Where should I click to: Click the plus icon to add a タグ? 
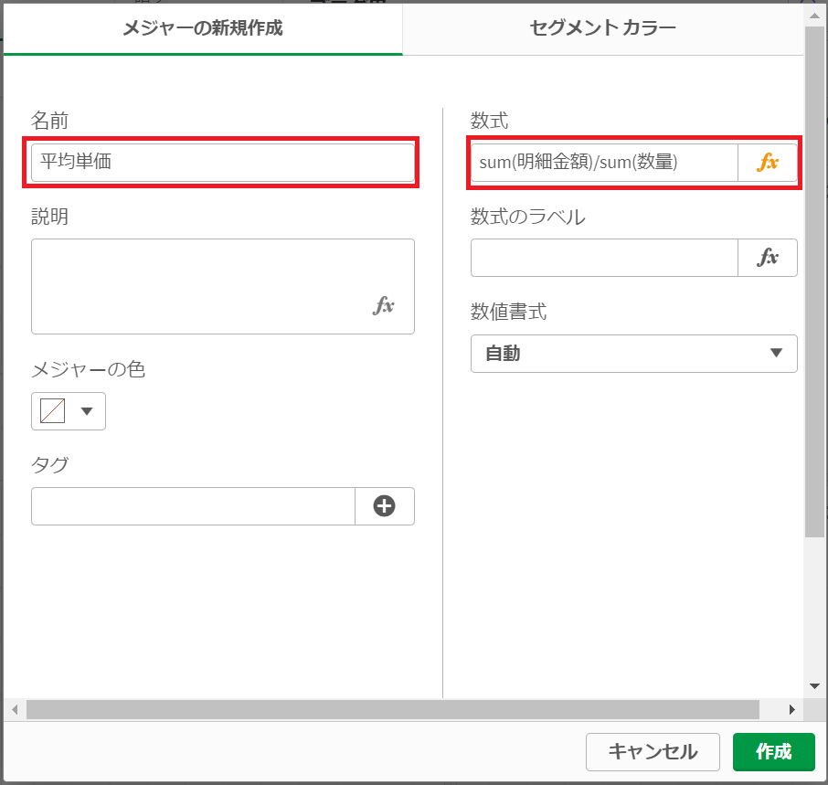(384, 505)
